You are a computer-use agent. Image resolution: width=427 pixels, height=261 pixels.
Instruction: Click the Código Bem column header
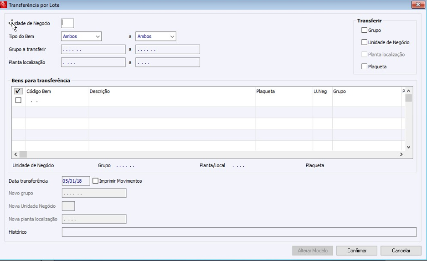click(x=57, y=91)
